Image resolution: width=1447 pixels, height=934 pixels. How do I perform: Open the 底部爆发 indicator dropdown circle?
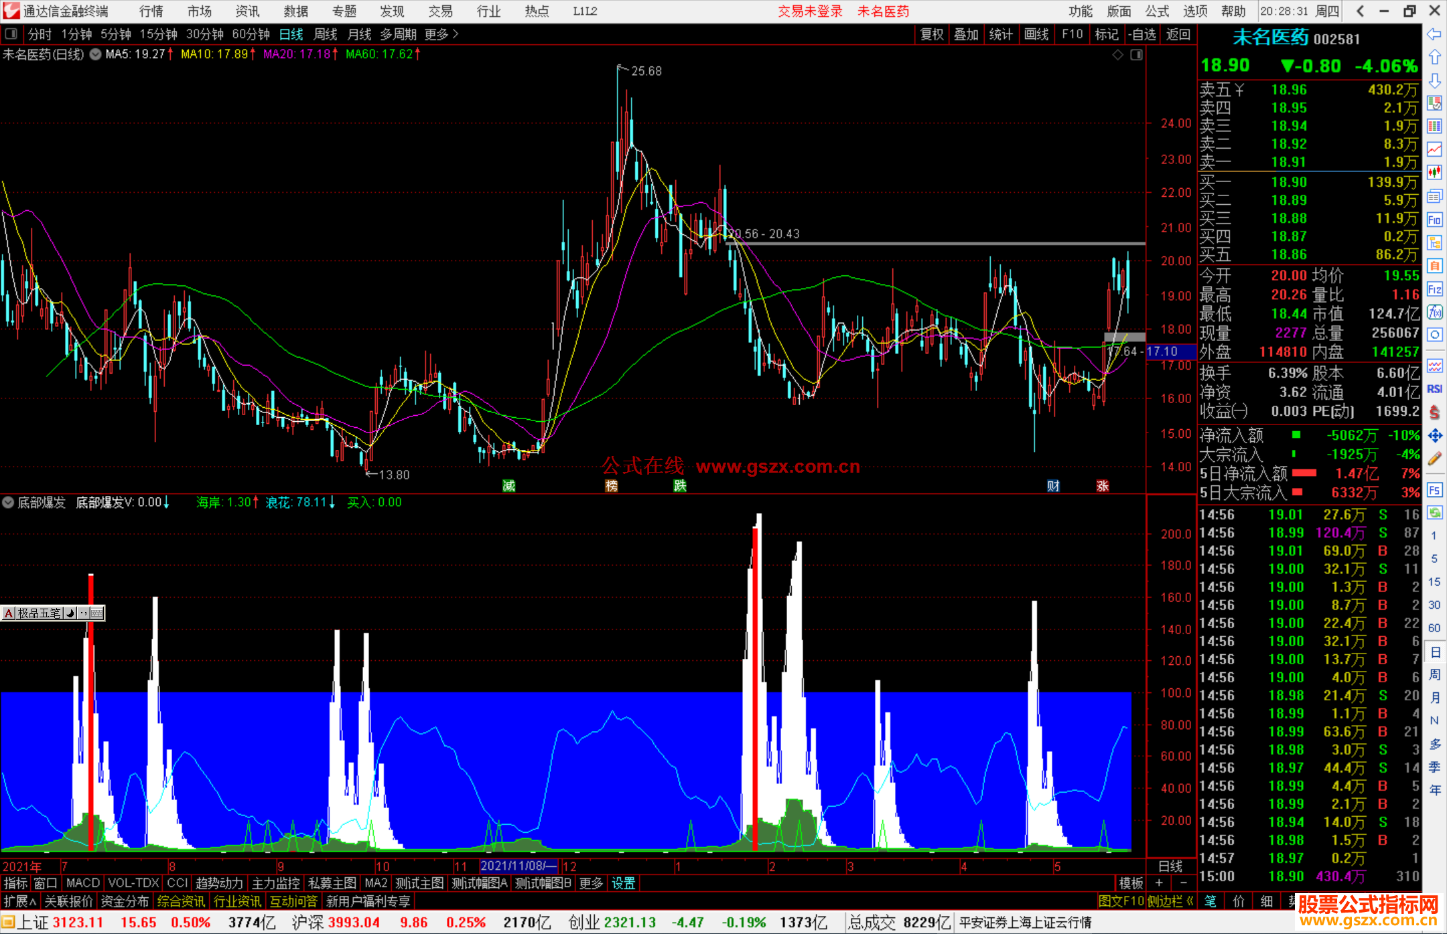[x=8, y=502]
